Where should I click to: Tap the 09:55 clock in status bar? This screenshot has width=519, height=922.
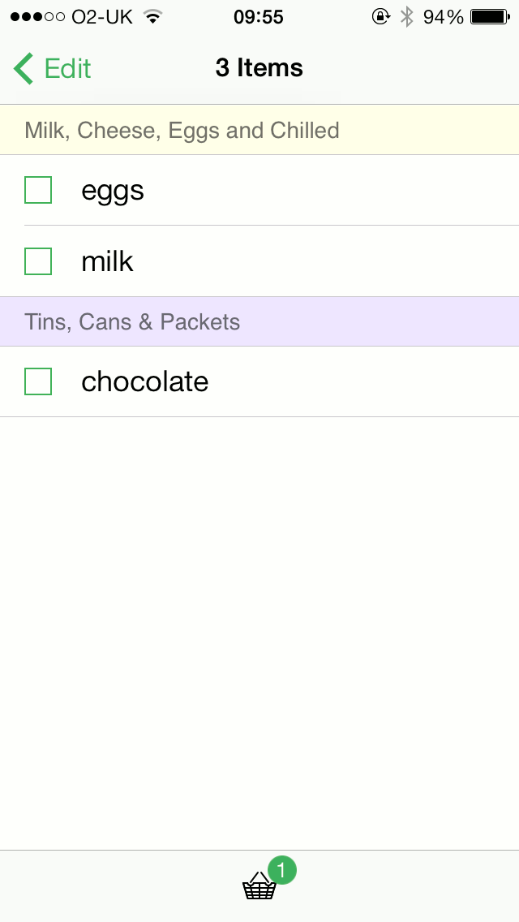pyautogui.click(x=258, y=16)
